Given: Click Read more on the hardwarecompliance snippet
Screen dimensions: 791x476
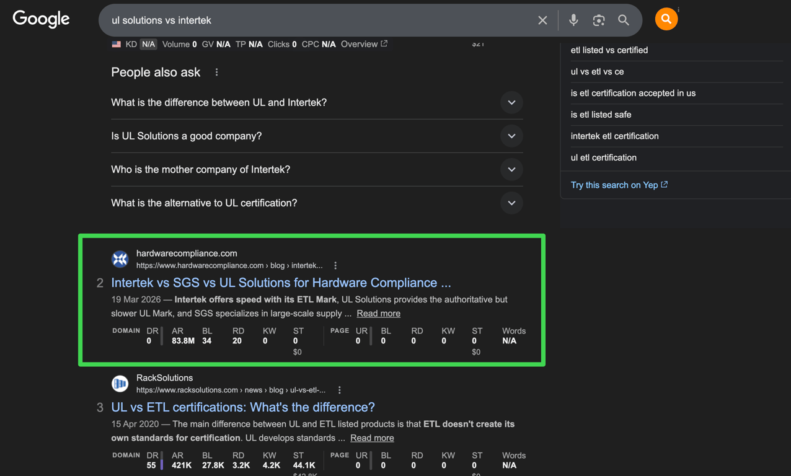Looking at the screenshot, I should tap(378, 314).
